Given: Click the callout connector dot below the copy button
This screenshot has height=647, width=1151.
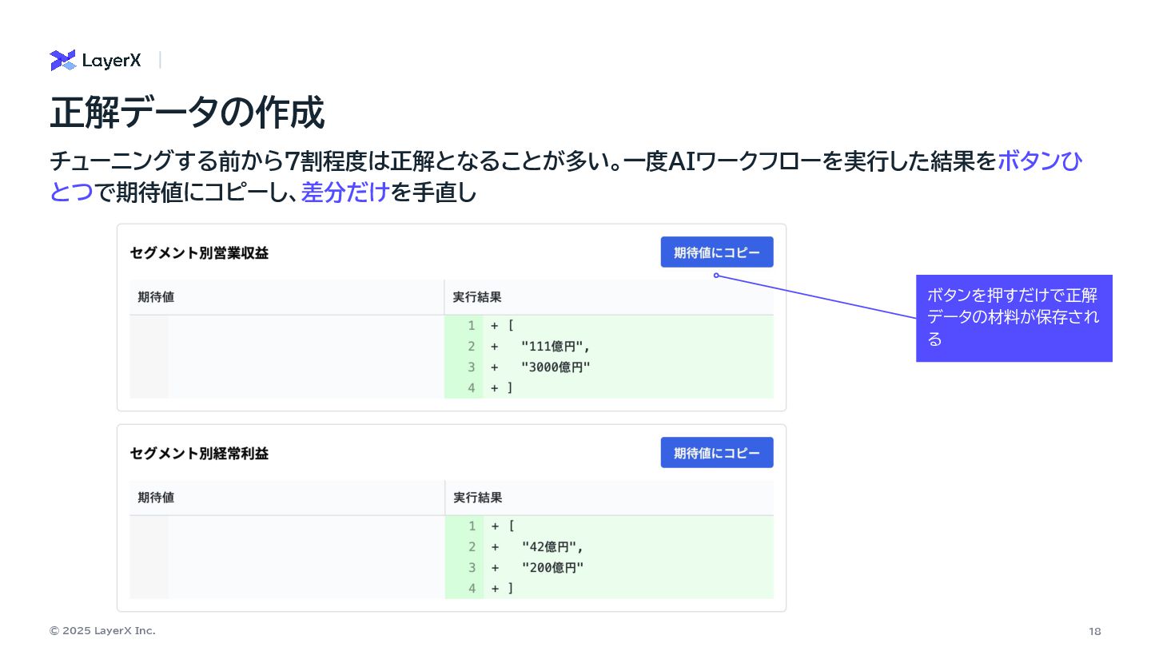Looking at the screenshot, I should [716, 276].
